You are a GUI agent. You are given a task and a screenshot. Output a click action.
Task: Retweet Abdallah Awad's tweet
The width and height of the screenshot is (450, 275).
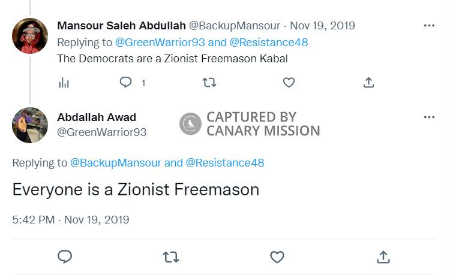[171, 257]
